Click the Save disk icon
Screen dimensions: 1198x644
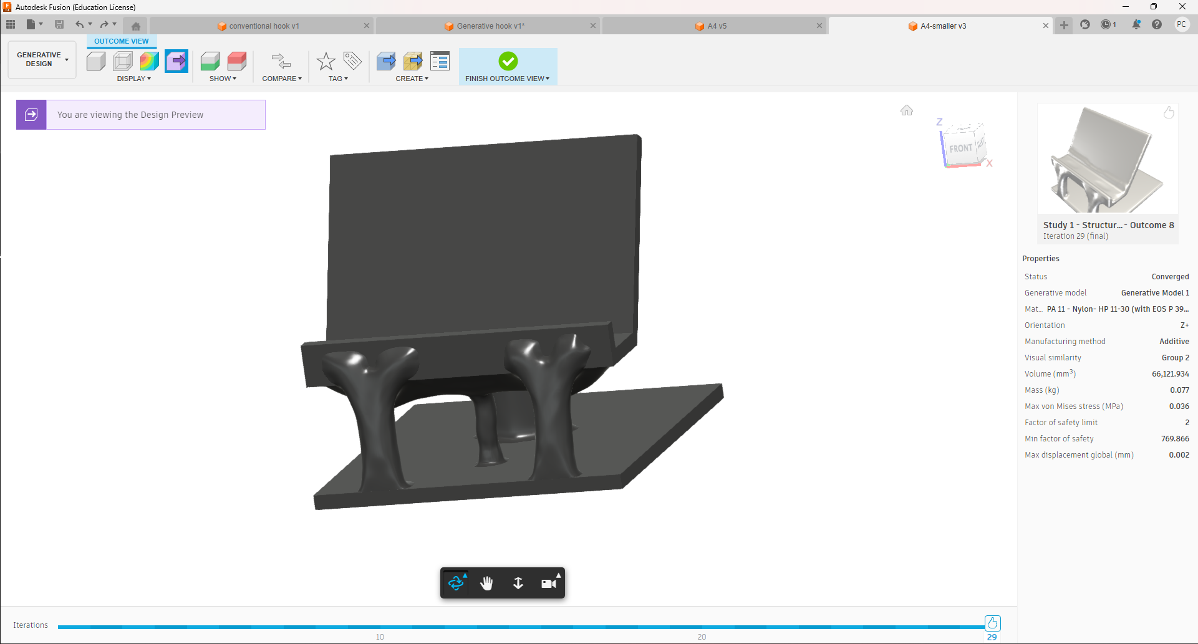pos(59,24)
